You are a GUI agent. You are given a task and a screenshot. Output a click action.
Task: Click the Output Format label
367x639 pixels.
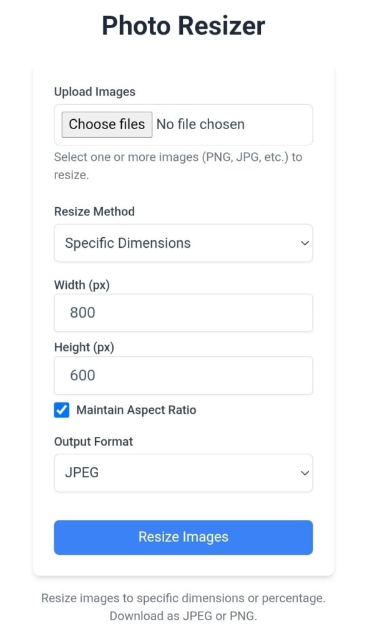[94, 442]
